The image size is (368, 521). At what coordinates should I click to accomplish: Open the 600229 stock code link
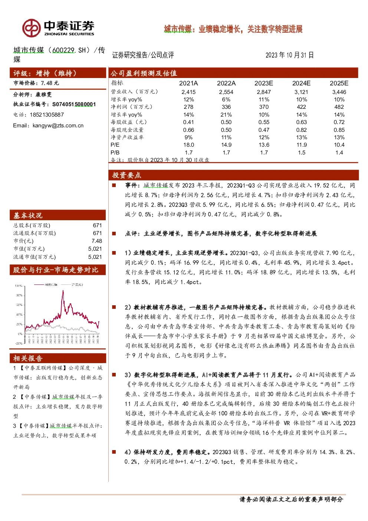pyautogui.click(x=63, y=50)
